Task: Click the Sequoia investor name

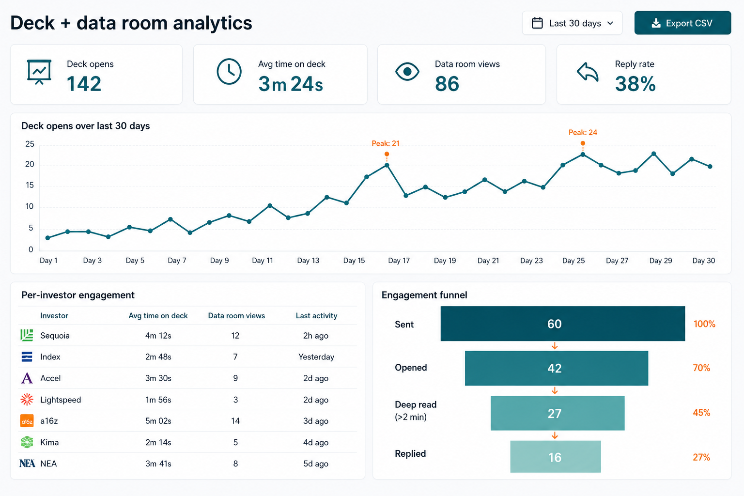Action: pyautogui.click(x=55, y=336)
